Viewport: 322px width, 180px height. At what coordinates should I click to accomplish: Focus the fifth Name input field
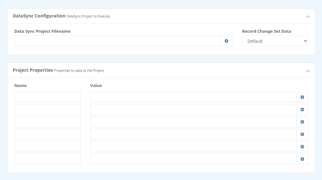[x=47, y=147]
